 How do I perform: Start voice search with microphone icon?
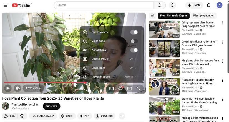(172, 5)
